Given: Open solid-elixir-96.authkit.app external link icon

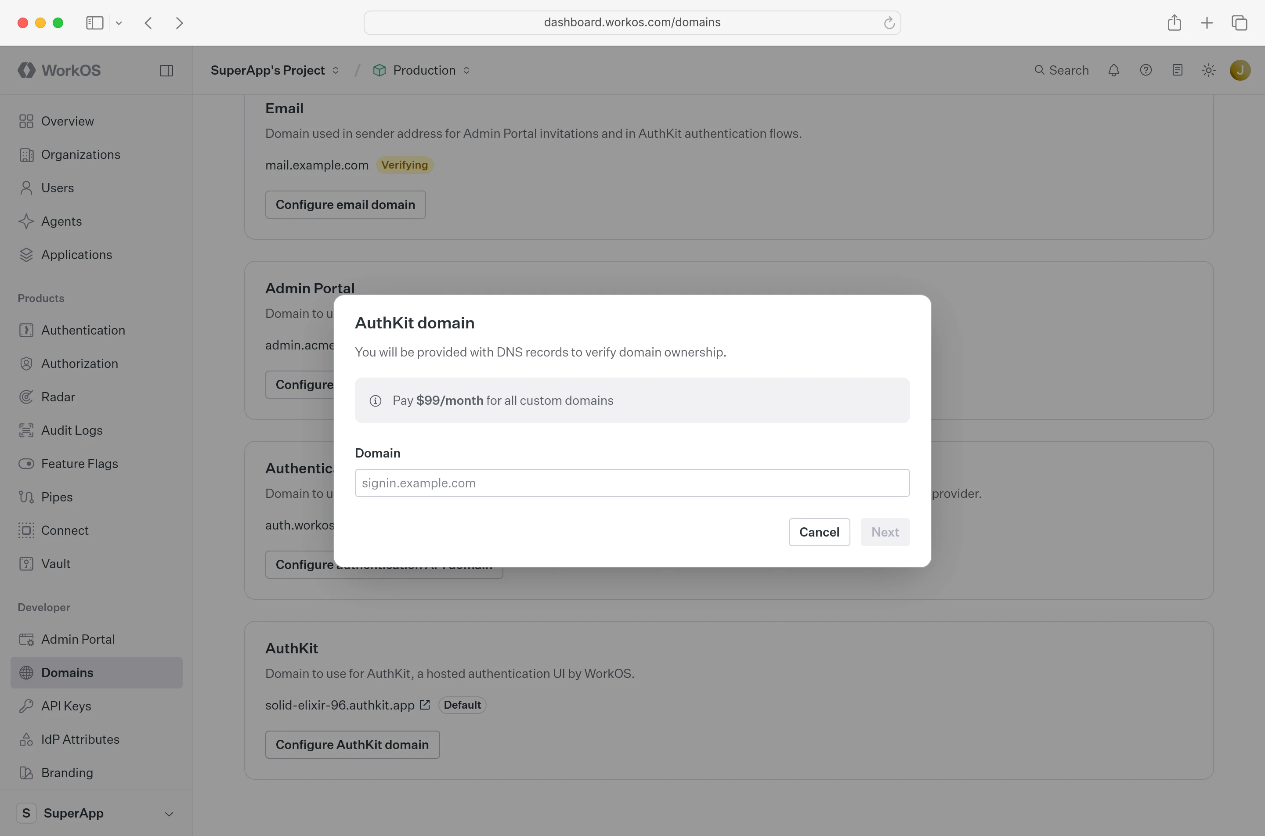Looking at the screenshot, I should 424,705.
